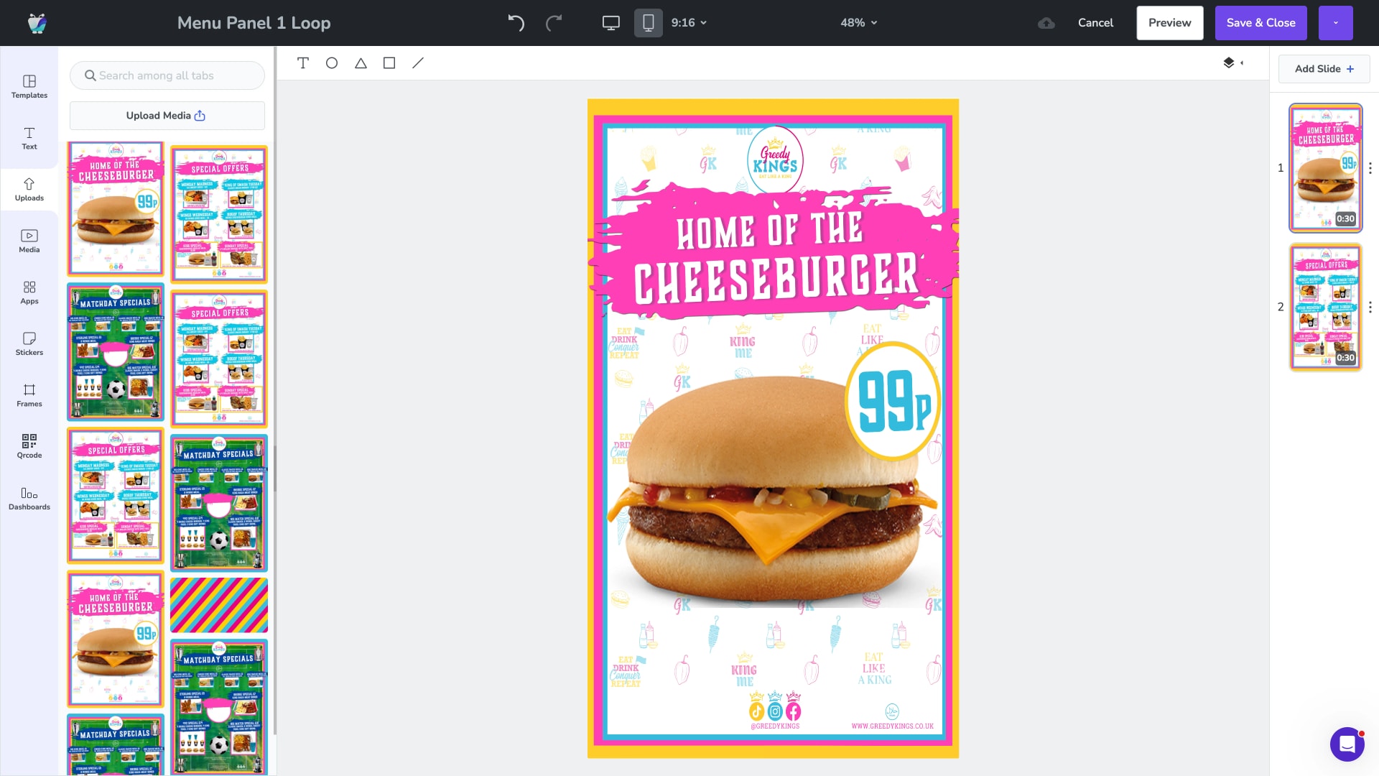This screenshot has height=776, width=1379.
Task: Select the Greedy Kings logo on canvas
Action: click(775, 160)
